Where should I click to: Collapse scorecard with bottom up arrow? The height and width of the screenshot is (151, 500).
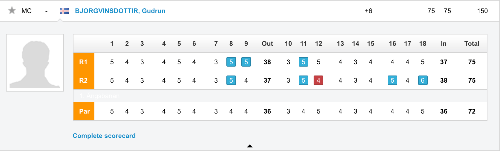coord(250,146)
